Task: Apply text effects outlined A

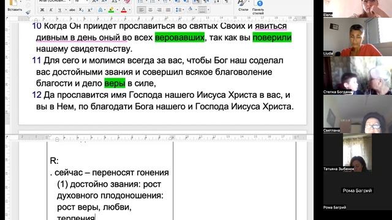Action: click(x=100, y=10)
